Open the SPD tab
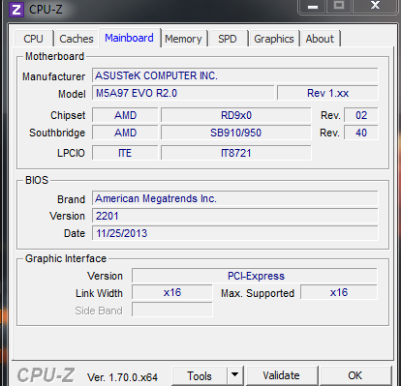This screenshot has height=386, width=401. pos(228,39)
